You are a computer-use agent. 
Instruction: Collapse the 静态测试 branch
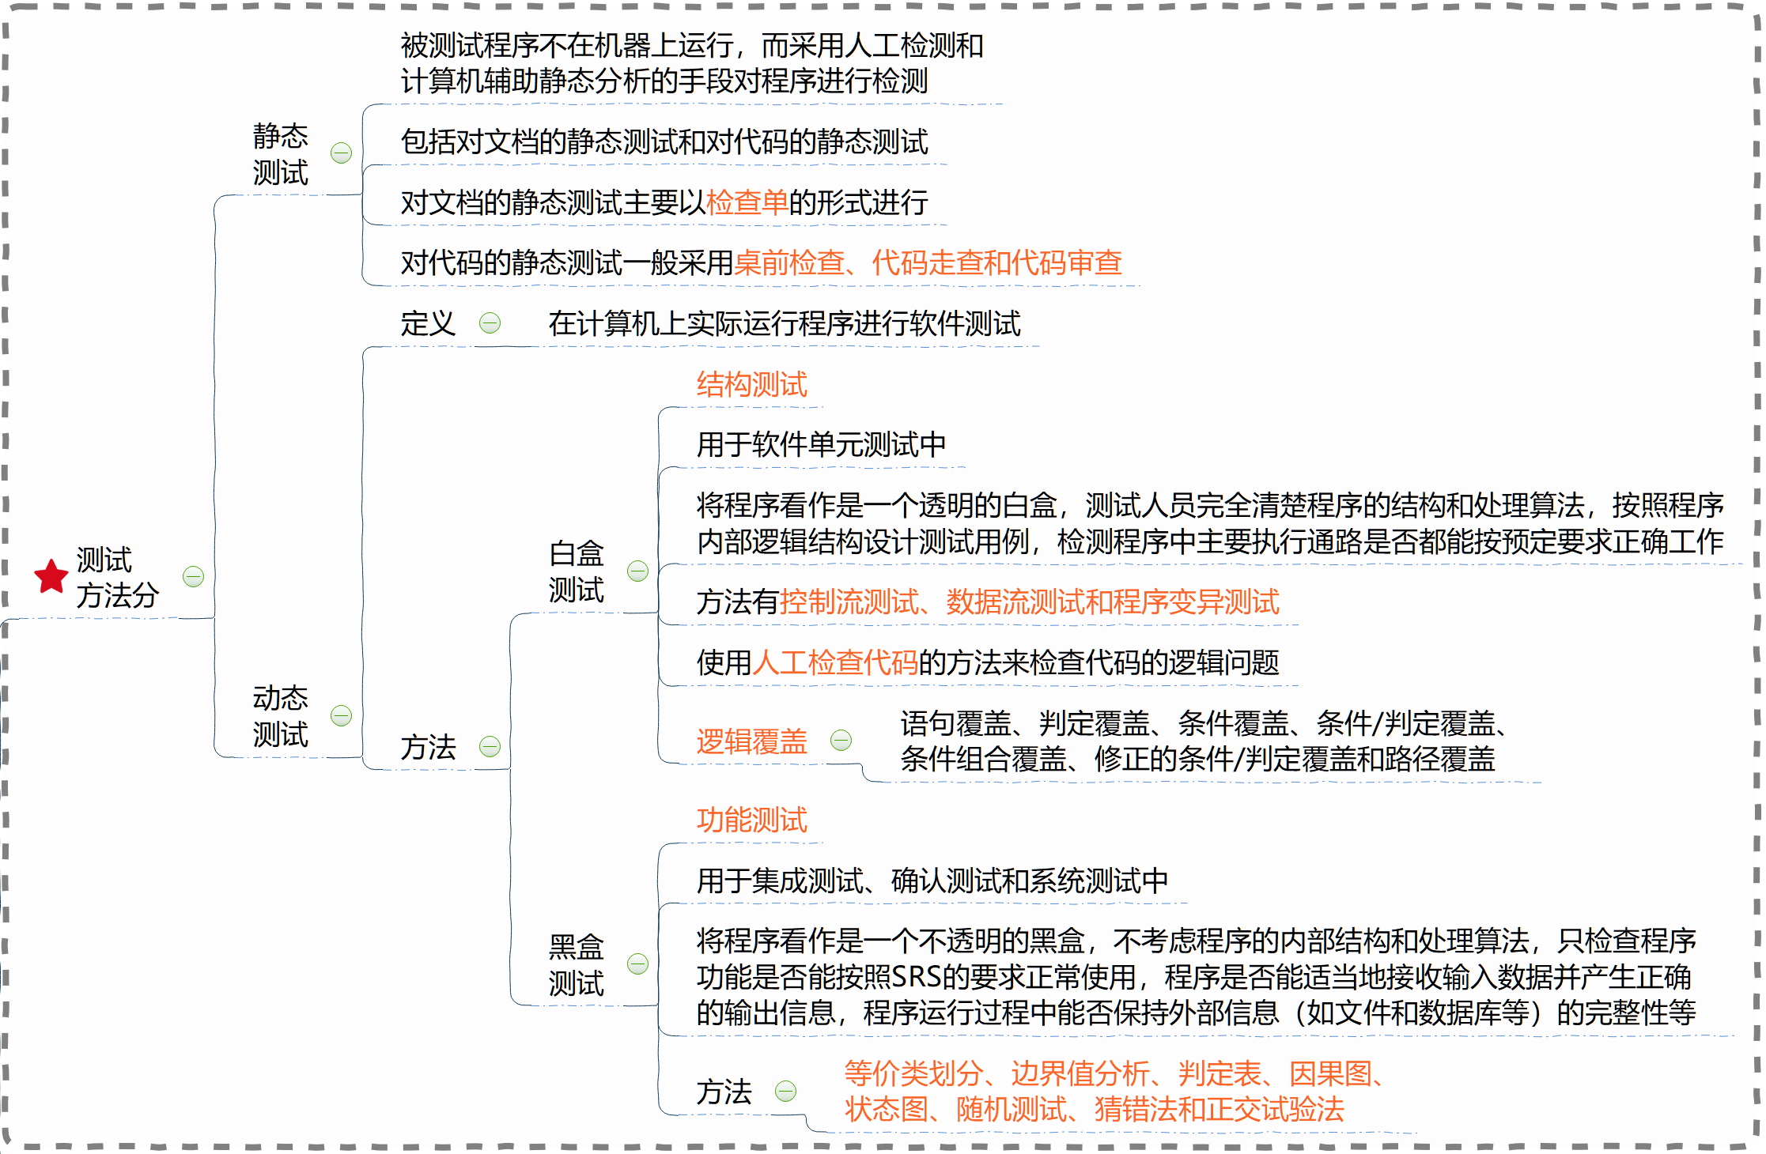click(x=341, y=153)
